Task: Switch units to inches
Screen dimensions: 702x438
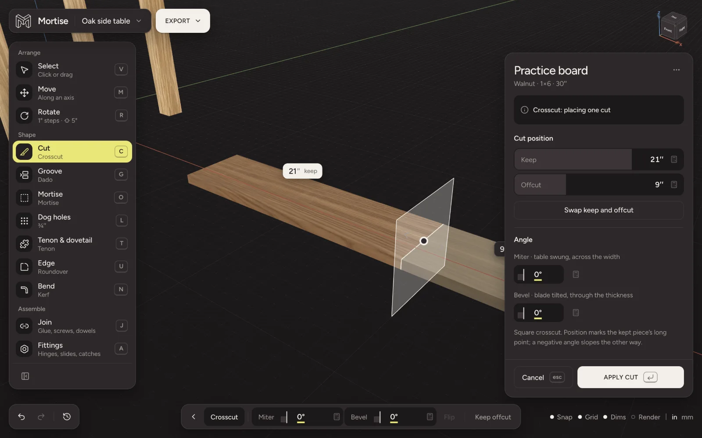Action: [674, 417]
